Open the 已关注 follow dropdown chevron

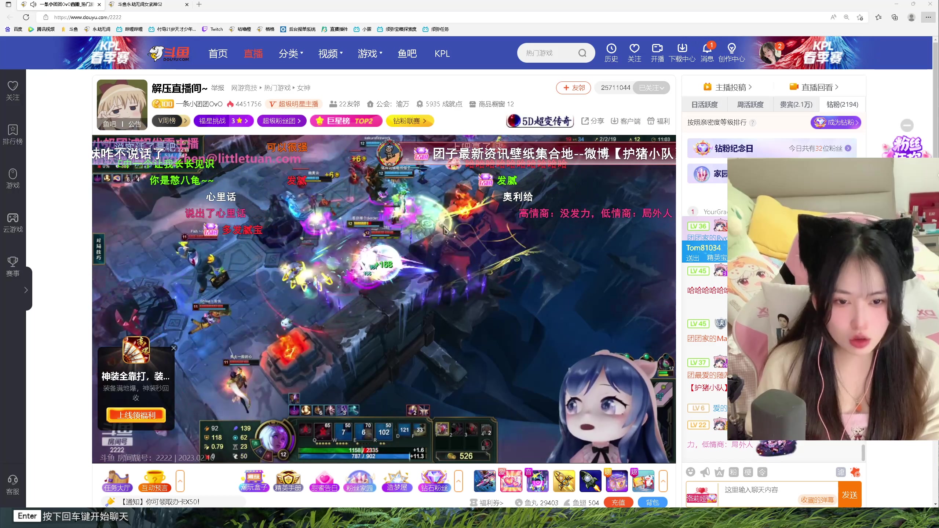(662, 88)
